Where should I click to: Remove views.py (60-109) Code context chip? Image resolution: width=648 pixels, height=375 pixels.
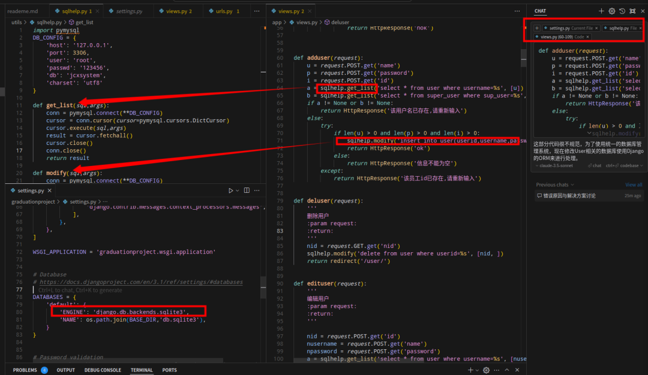point(587,37)
